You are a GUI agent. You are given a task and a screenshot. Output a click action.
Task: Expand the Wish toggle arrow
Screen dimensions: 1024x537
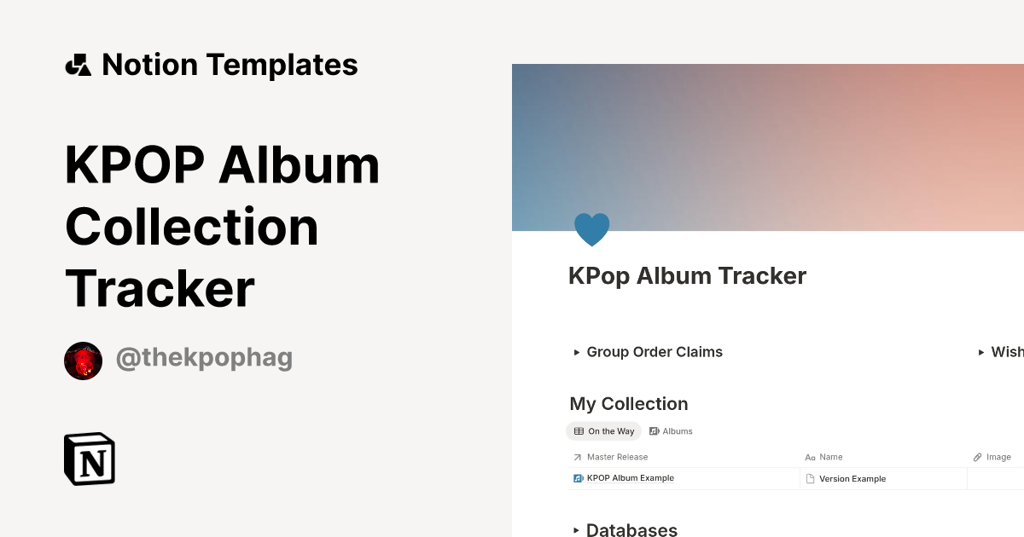pos(981,352)
